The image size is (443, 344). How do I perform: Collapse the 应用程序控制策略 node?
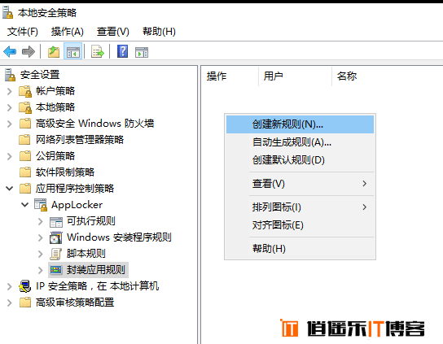[9, 188]
